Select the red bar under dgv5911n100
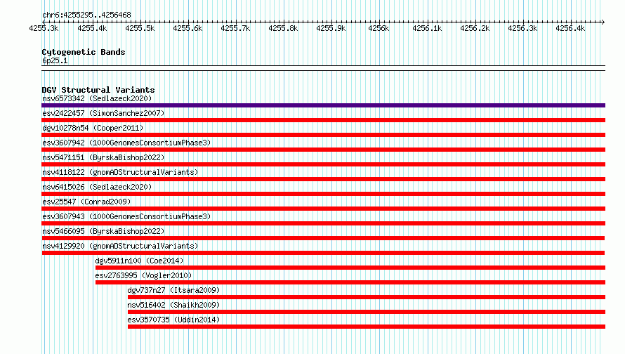Screen dimensions: 625x354 [x=350, y=268]
